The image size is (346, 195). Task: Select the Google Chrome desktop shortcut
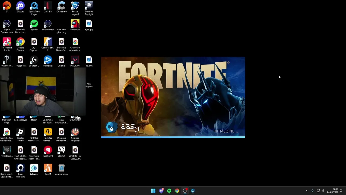point(21,45)
